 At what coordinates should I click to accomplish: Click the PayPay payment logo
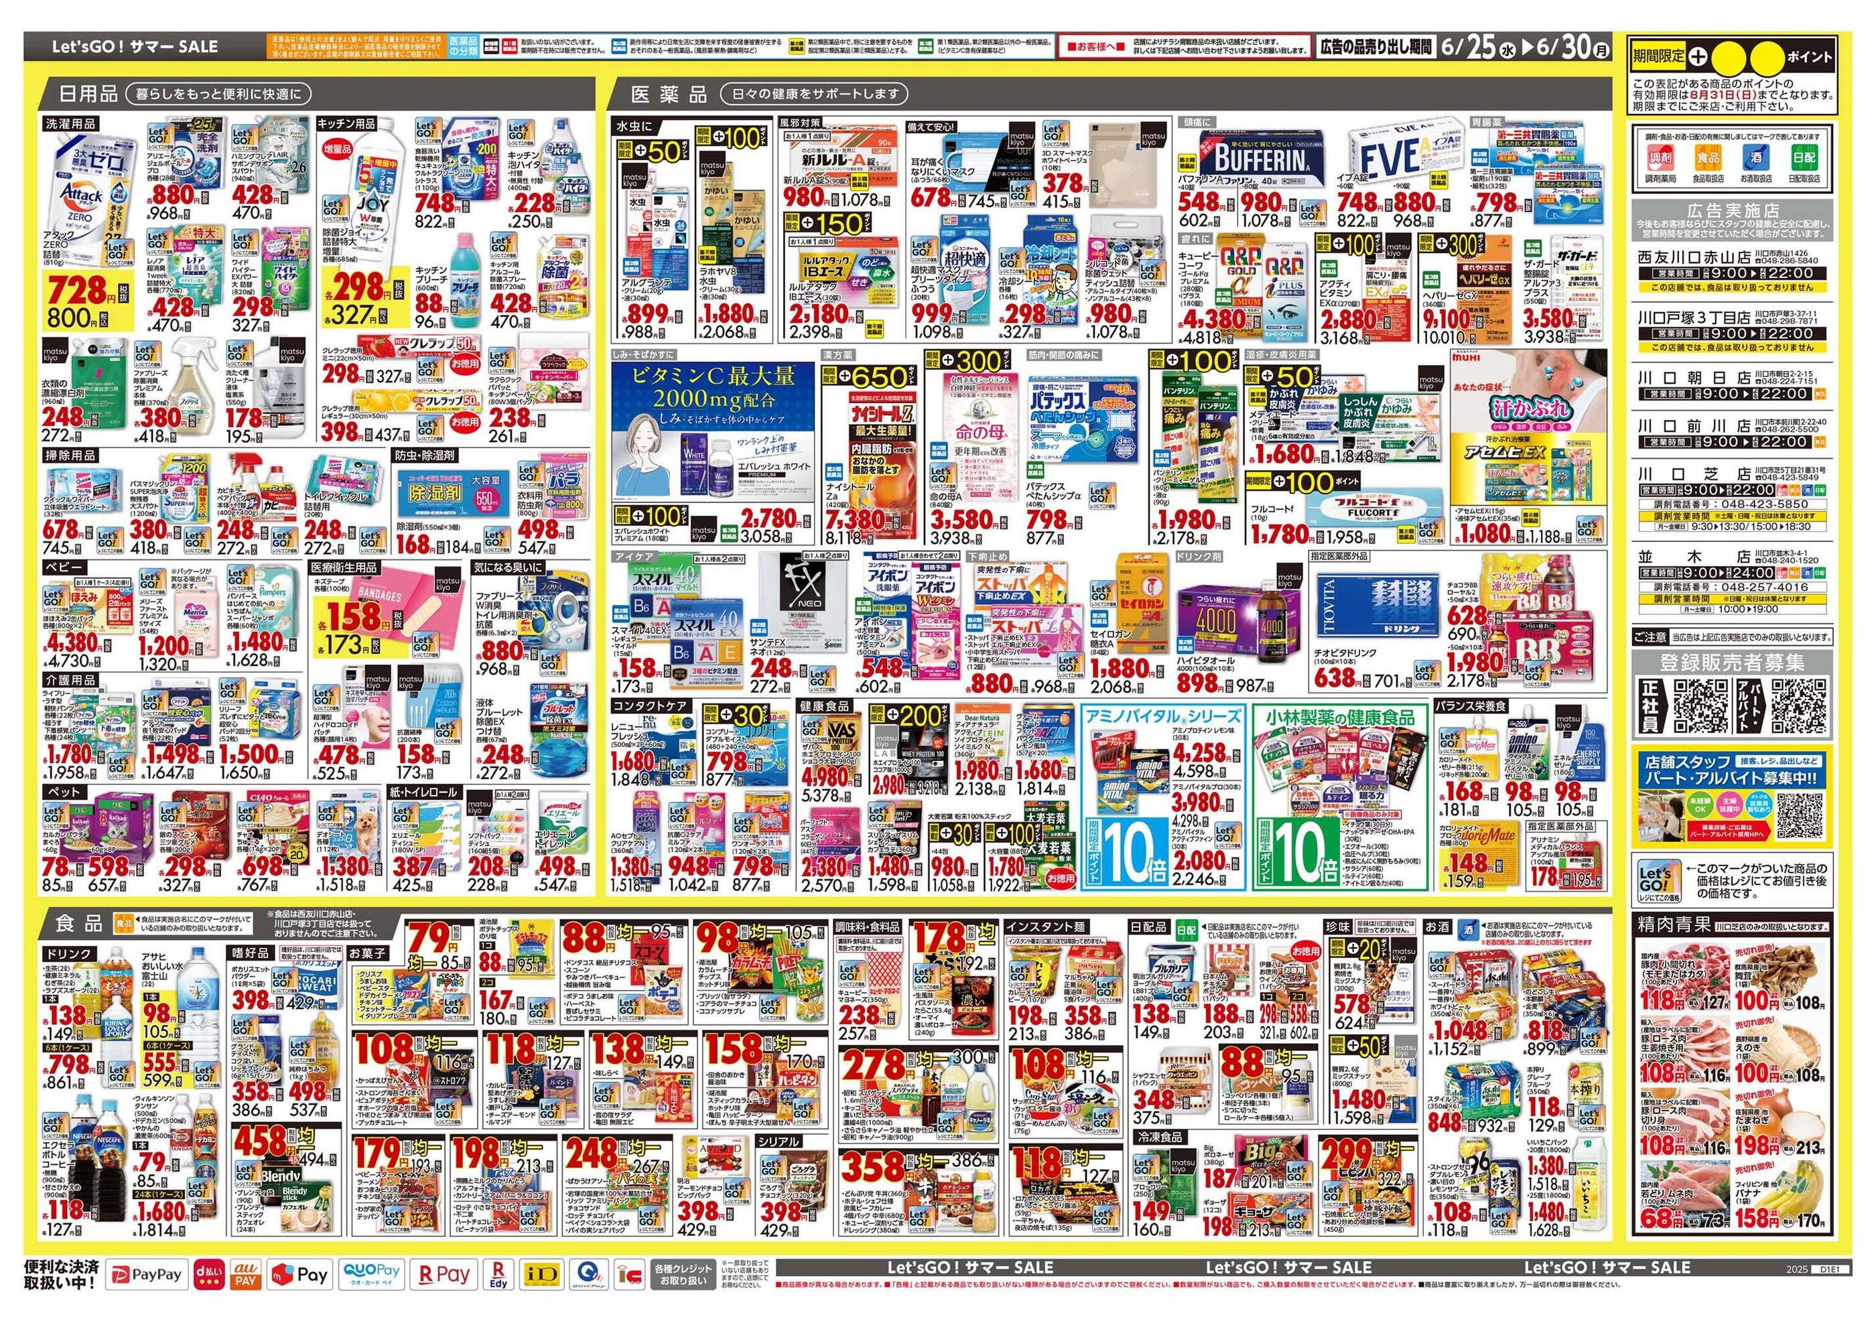[148, 1275]
